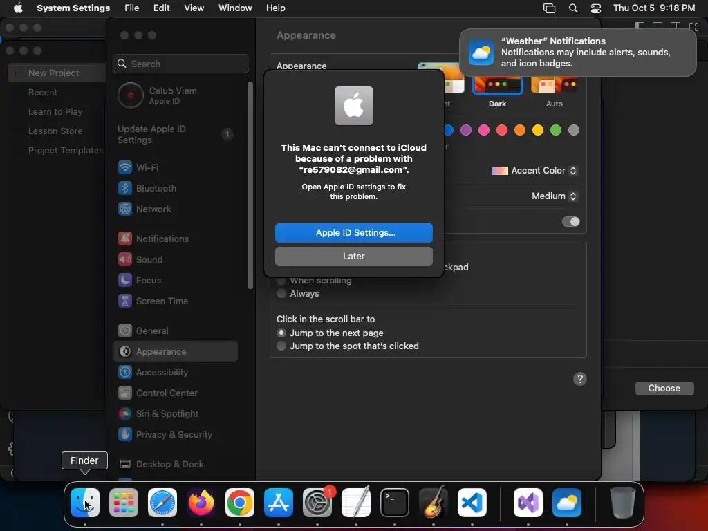Screen dimensions: 708x531
Task: Select Recent in GarageBand sidebar
Action: point(43,92)
